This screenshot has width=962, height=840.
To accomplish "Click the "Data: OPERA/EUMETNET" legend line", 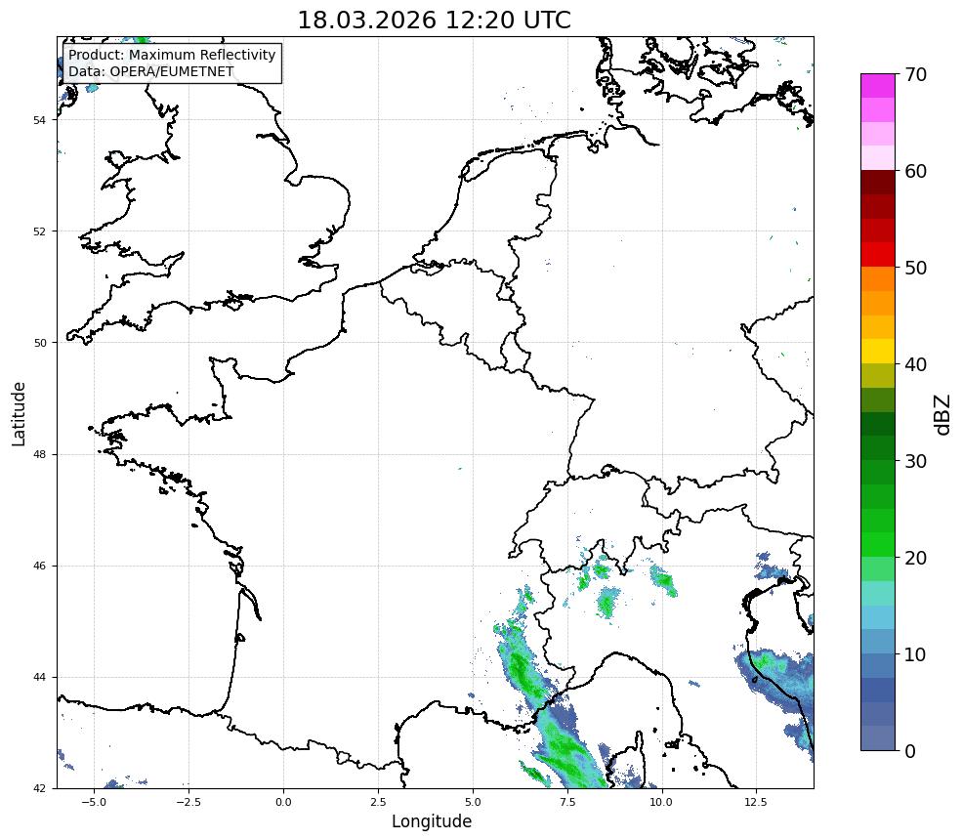I will click(151, 71).
